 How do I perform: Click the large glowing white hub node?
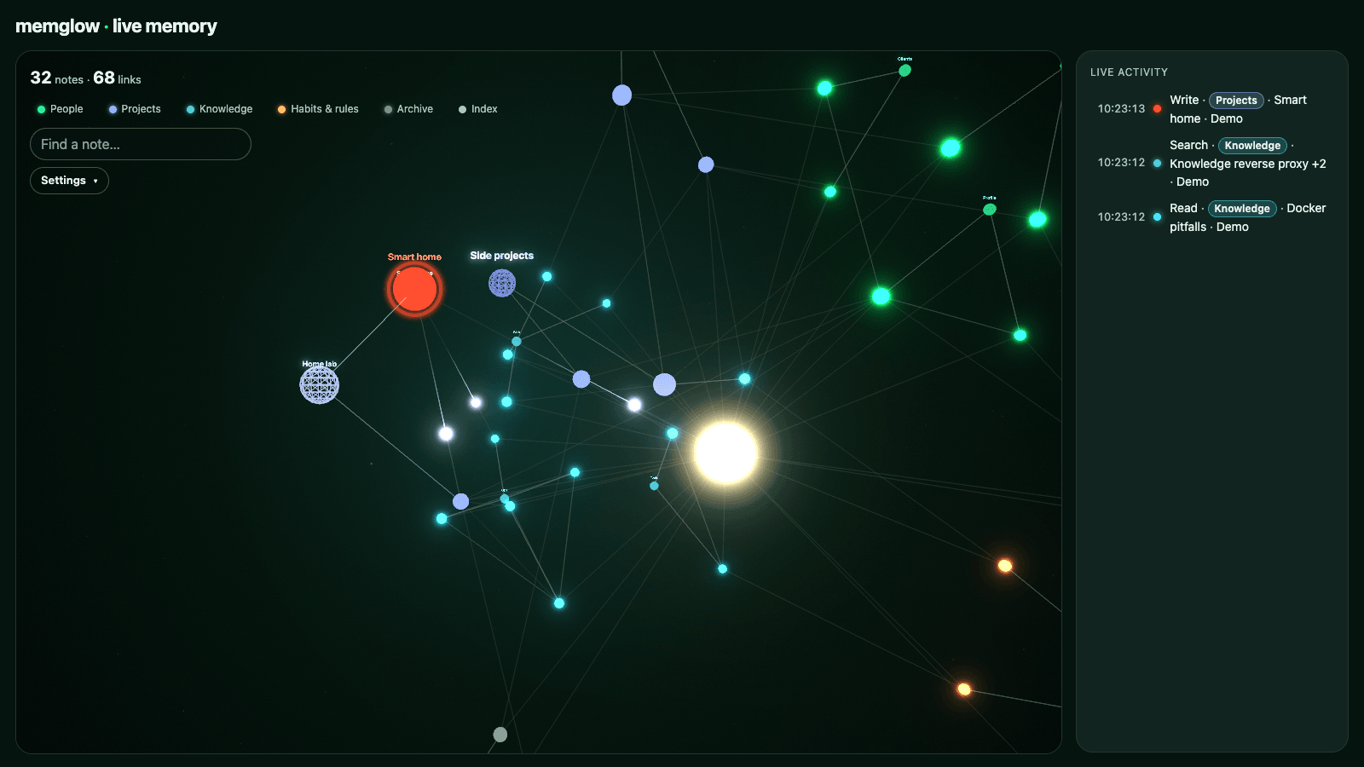[x=725, y=453]
